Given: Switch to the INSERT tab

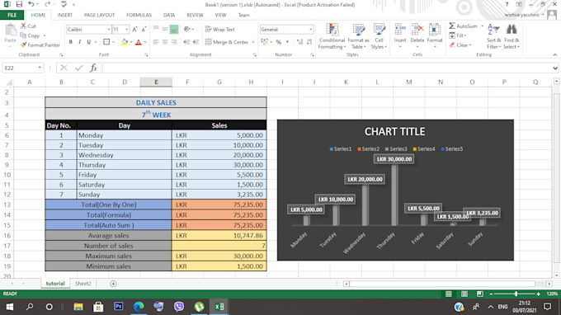Looking at the screenshot, I should coord(64,15).
